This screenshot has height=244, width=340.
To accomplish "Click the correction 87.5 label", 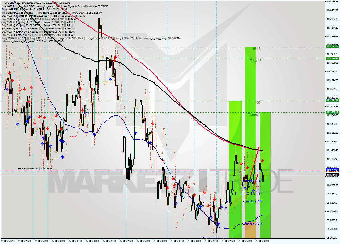I will (253, 224).
